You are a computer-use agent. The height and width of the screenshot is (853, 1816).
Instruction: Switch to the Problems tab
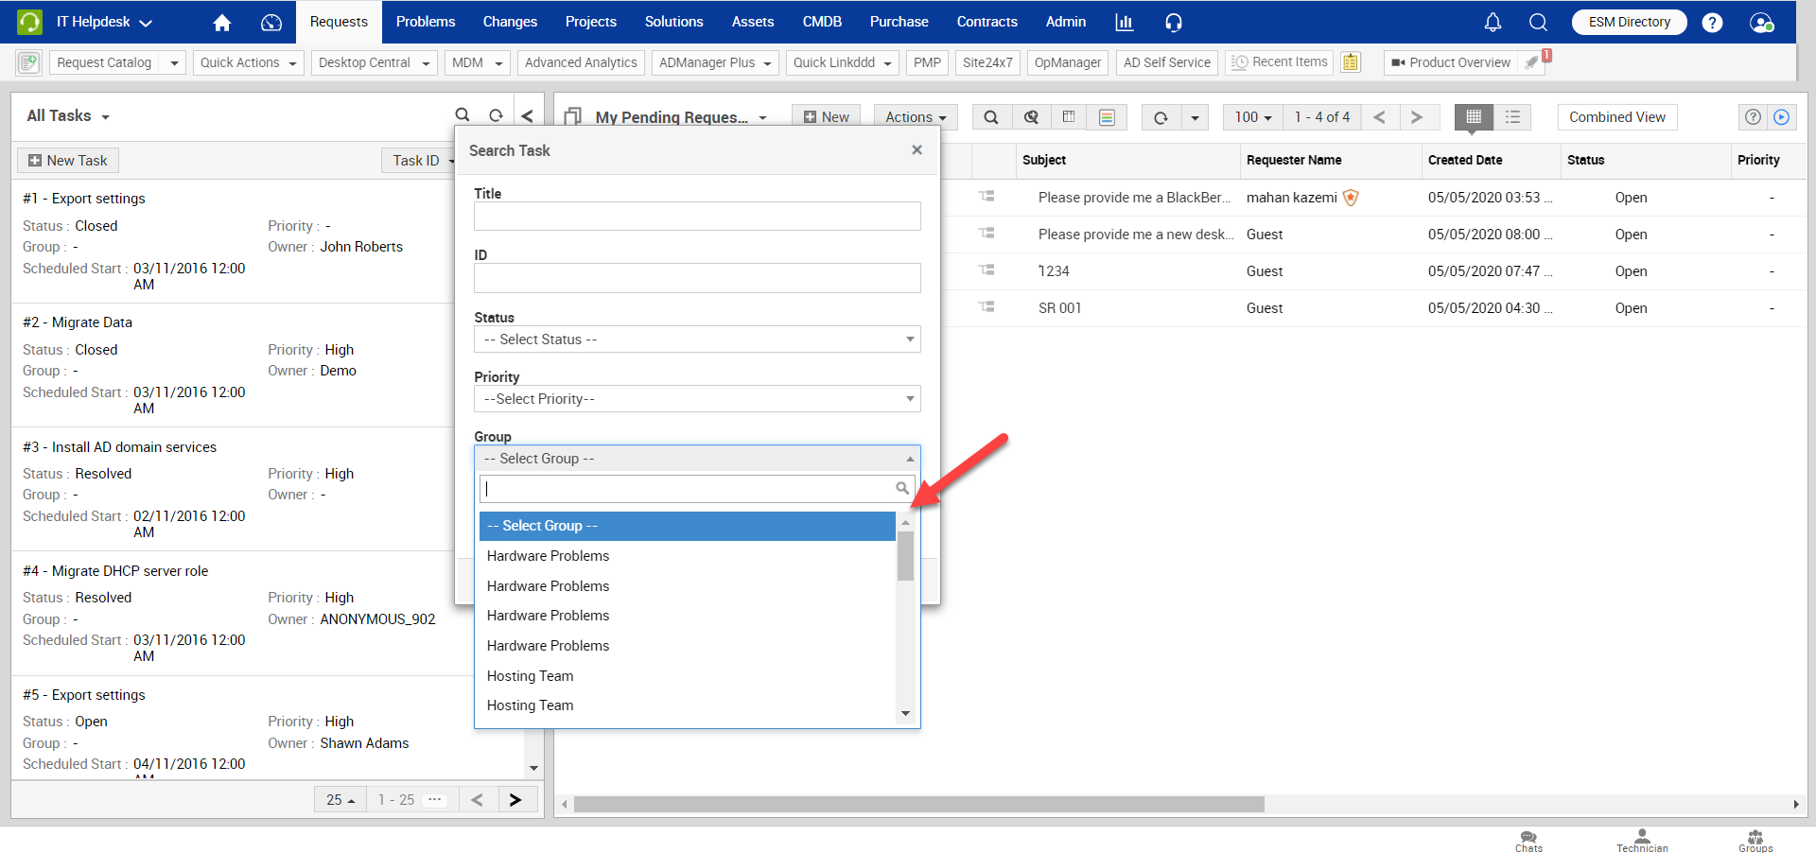coord(426,22)
